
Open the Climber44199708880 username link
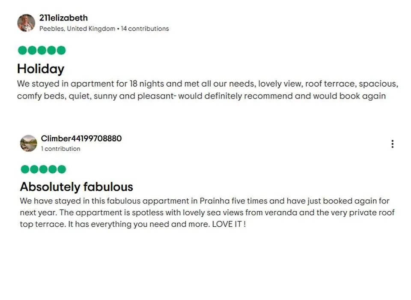pyautogui.click(x=81, y=138)
